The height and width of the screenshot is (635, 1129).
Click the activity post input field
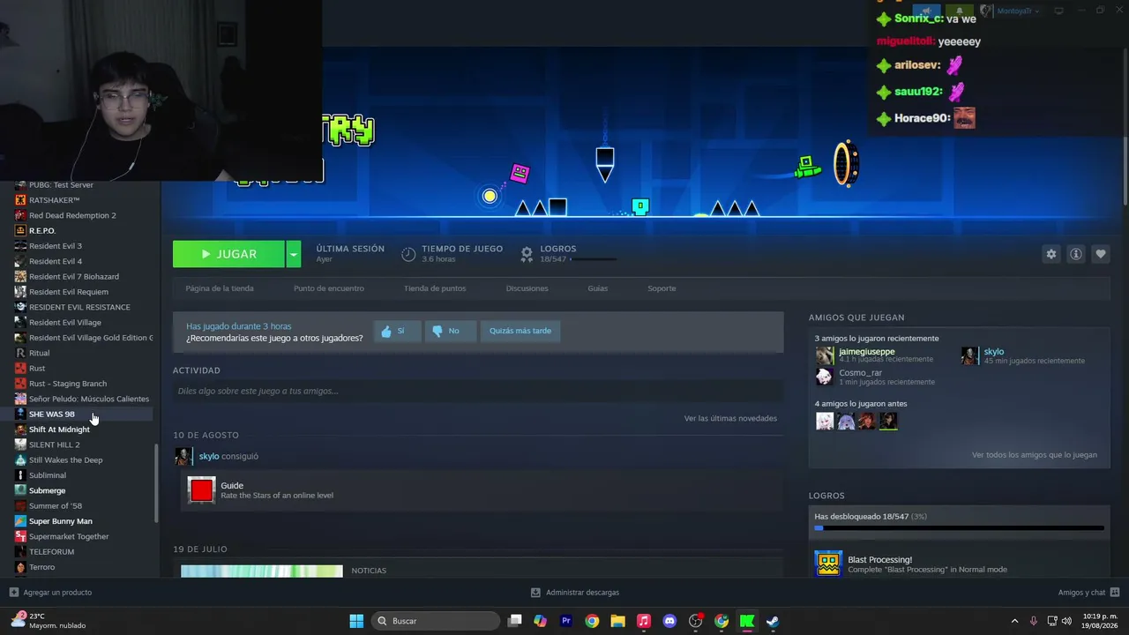click(478, 391)
